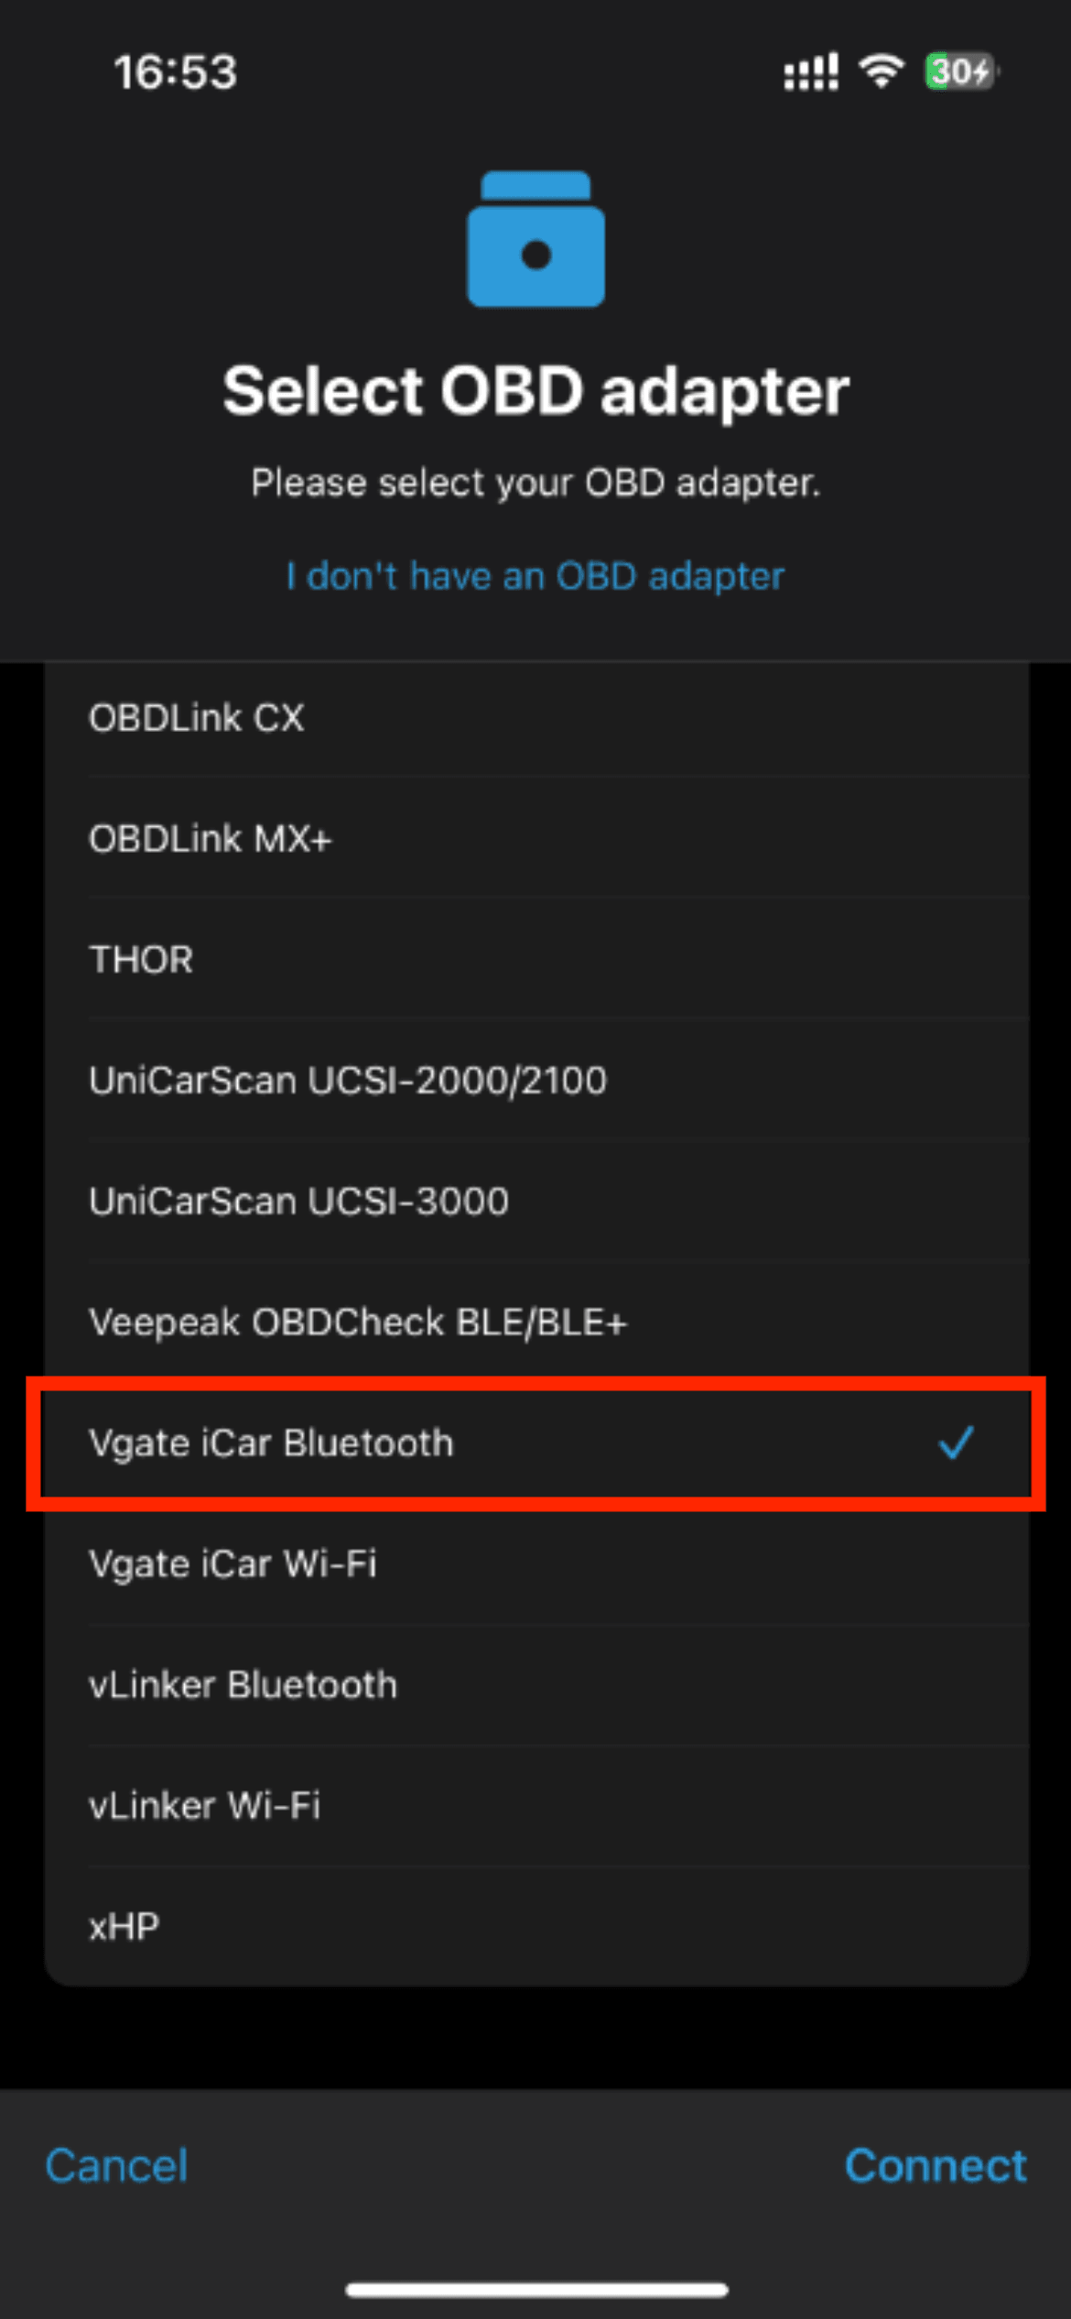Select OBDLink MX+ adapter
Viewport: 1071px width, 2319px height.
coord(536,838)
